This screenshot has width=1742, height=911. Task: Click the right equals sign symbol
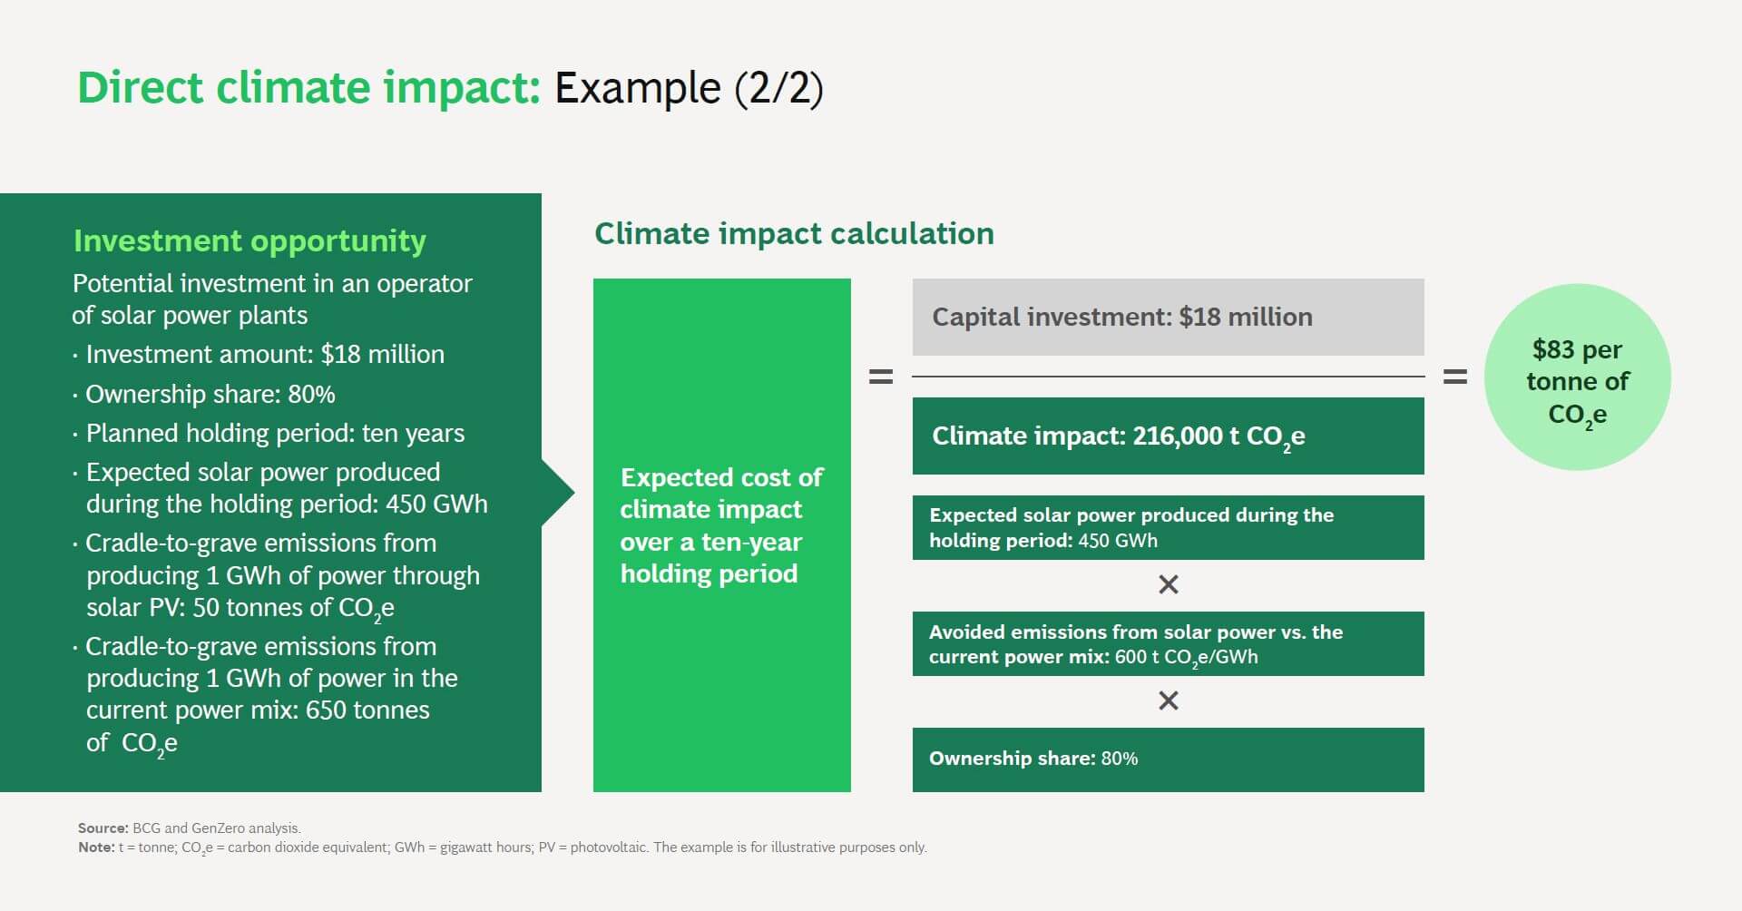(1457, 376)
